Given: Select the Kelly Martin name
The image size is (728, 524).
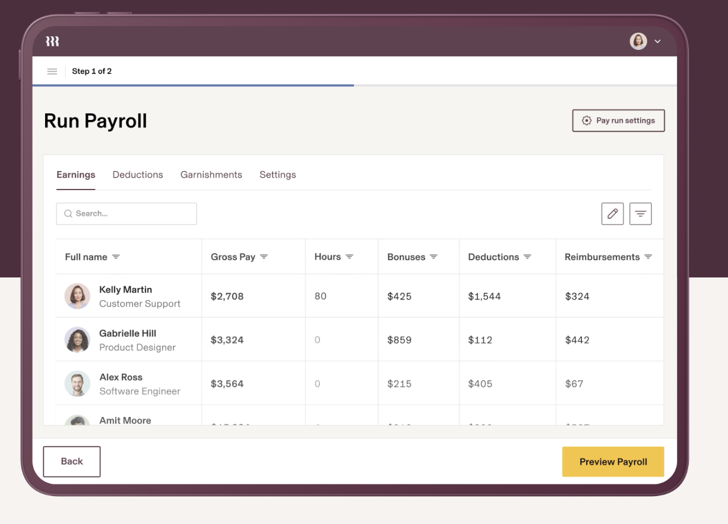Looking at the screenshot, I should (x=126, y=289).
